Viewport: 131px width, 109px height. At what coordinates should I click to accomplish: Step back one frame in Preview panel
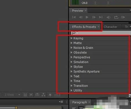[x=81, y=17]
